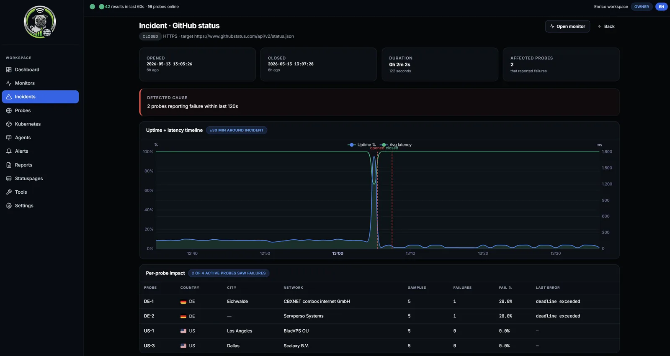
Task: Select Incidents in sidebar
Action: pyautogui.click(x=40, y=97)
